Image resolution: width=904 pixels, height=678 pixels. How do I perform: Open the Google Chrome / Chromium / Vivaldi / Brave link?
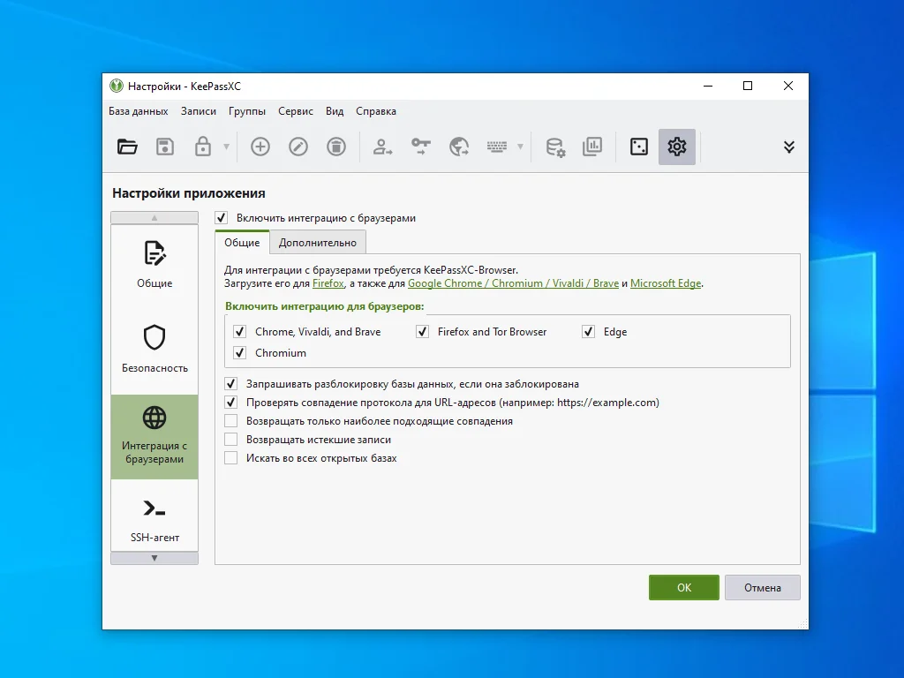513,283
